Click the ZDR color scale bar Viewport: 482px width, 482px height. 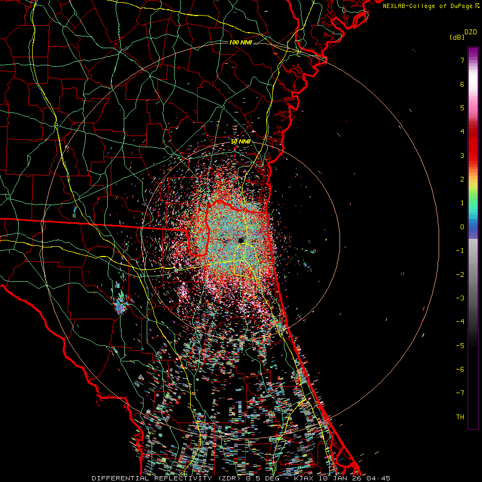(x=473, y=238)
